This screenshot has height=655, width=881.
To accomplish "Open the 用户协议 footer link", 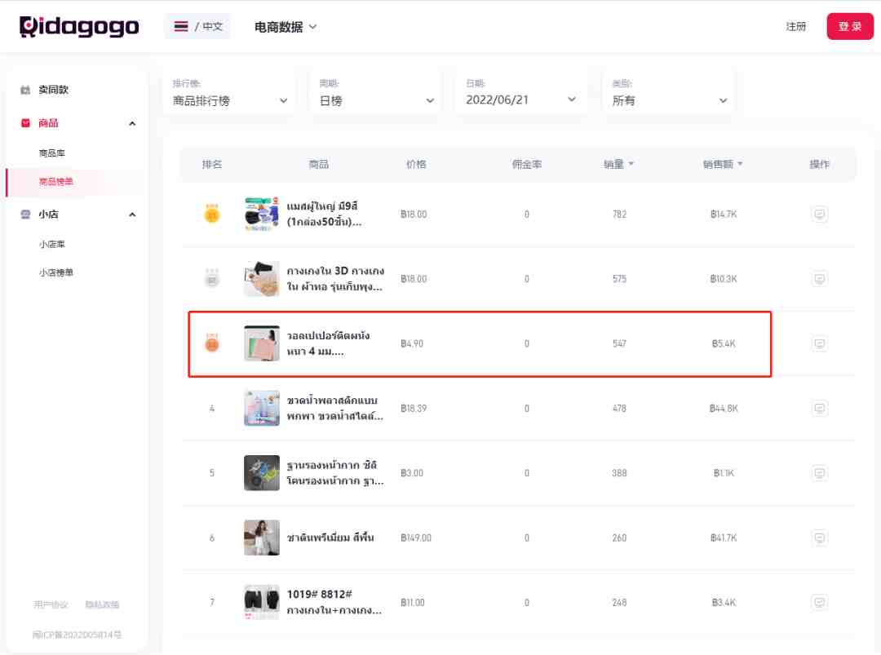I will click(51, 604).
